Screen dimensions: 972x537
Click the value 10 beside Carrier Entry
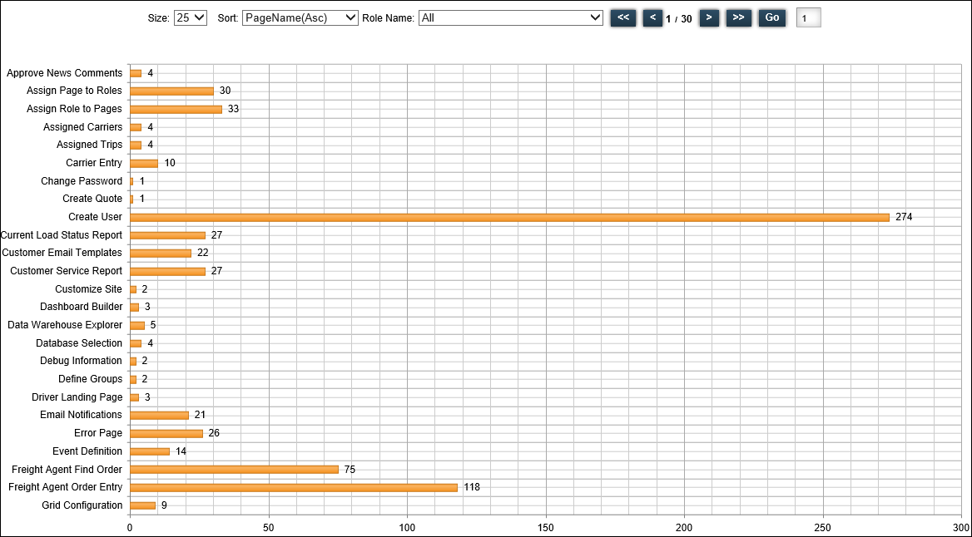click(x=170, y=164)
